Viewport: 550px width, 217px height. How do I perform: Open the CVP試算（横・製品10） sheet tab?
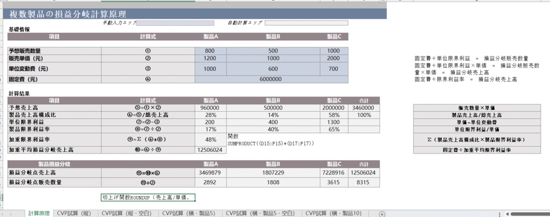coord(333,213)
